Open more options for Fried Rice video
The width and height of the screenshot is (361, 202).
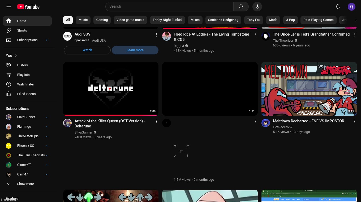pos(256,35)
